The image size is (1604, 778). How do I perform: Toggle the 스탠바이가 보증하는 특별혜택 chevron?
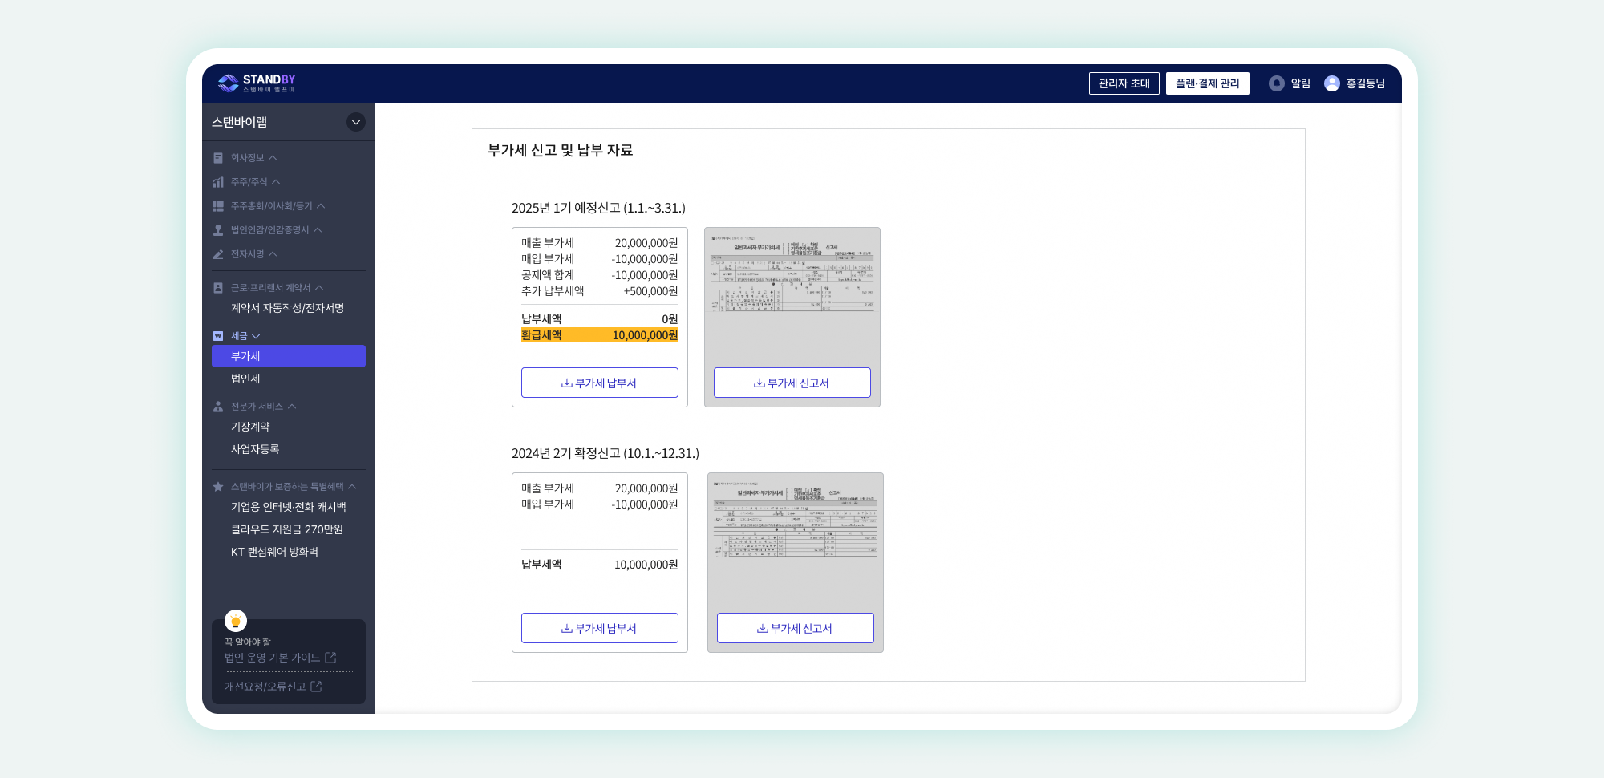tap(352, 487)
